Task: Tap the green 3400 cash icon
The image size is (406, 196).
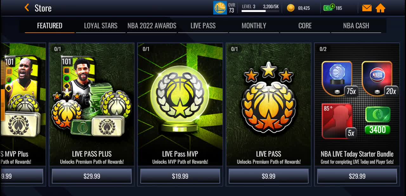Action: point(377,121)
